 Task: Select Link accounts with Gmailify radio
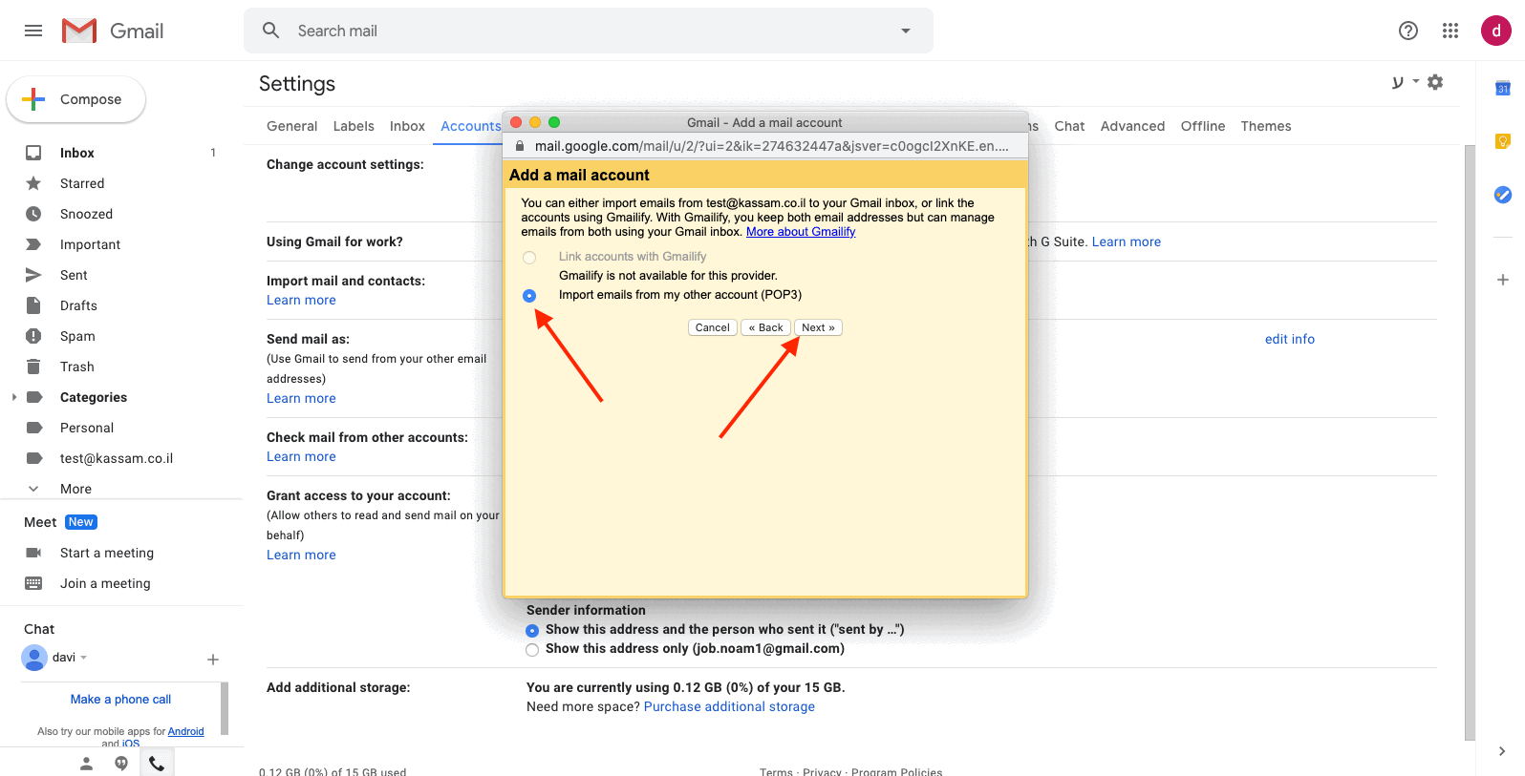(529, 258)
